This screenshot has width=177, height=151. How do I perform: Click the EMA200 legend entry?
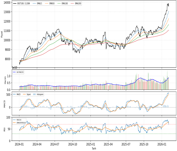[78, 4]
